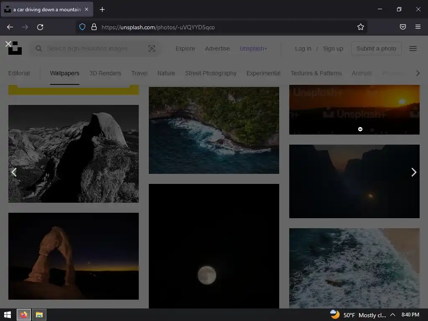428x321 pixels.
Task: Open the weather widget in taskbar
Action: [358, 315]
